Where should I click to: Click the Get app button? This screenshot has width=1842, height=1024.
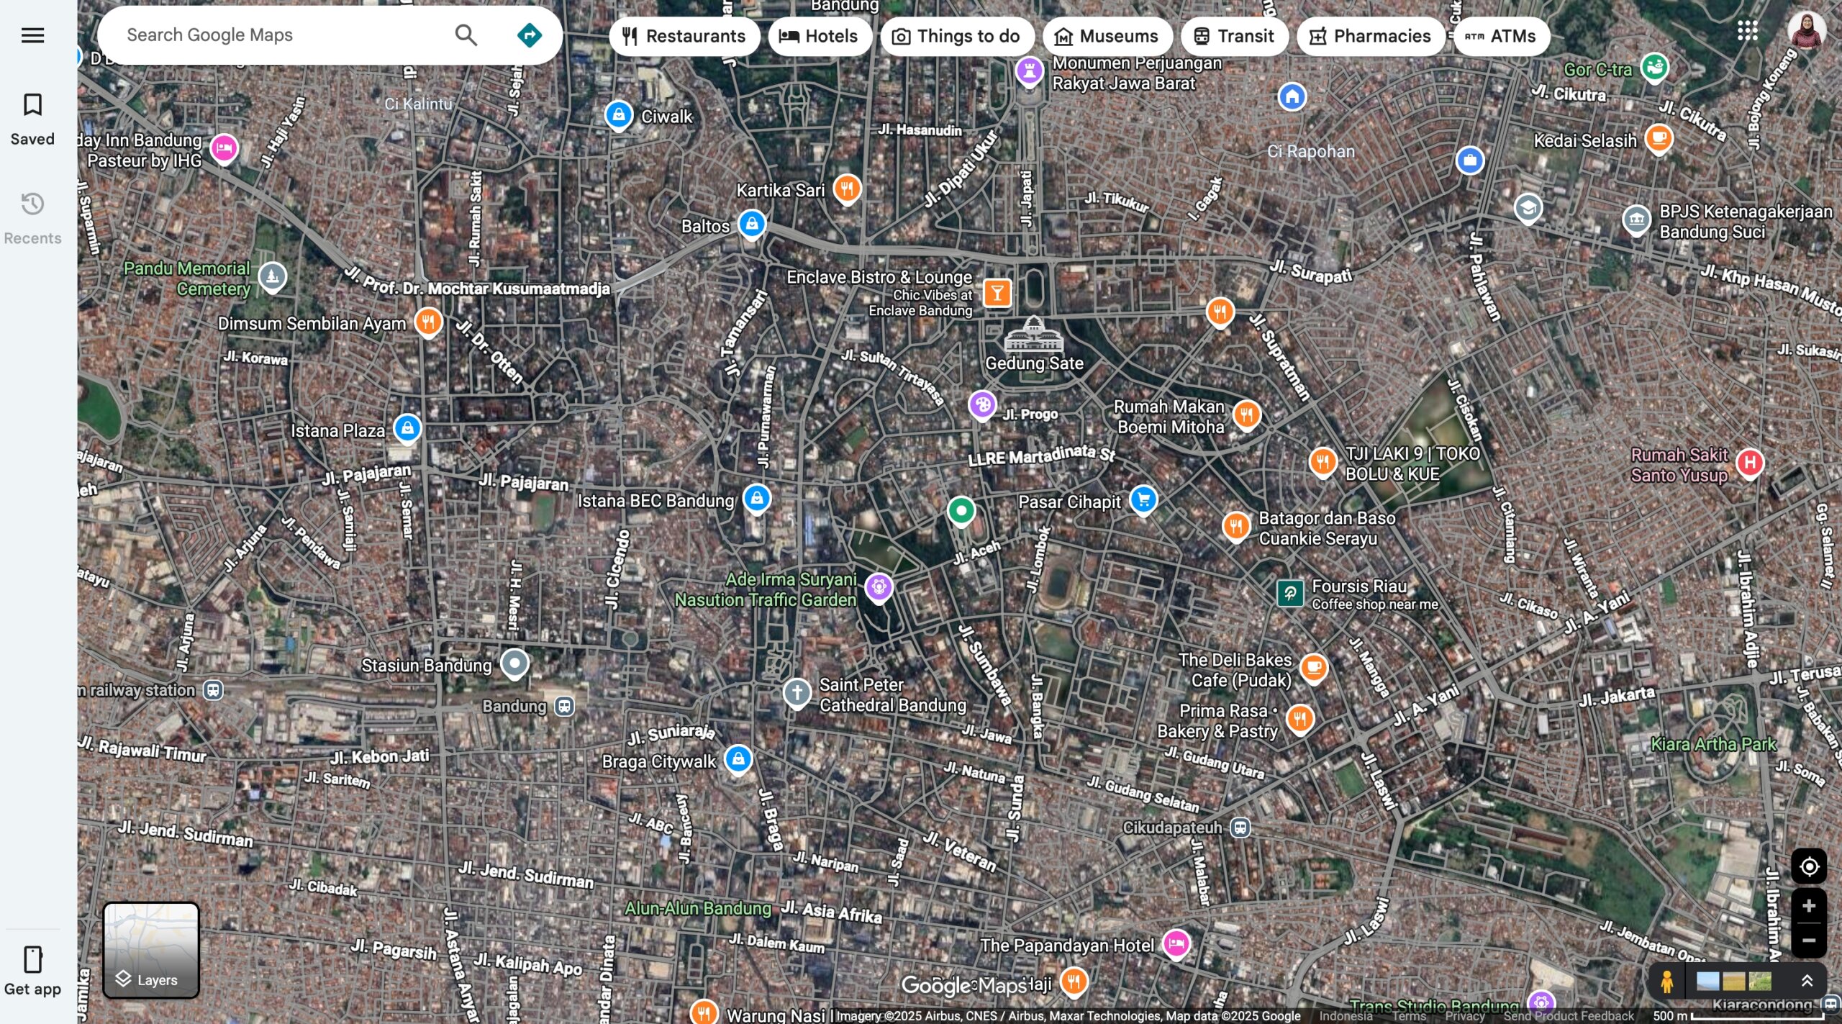click(x=32, y=970)
